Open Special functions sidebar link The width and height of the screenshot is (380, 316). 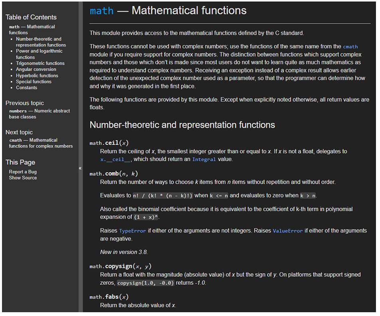click(x=34, y=82)
